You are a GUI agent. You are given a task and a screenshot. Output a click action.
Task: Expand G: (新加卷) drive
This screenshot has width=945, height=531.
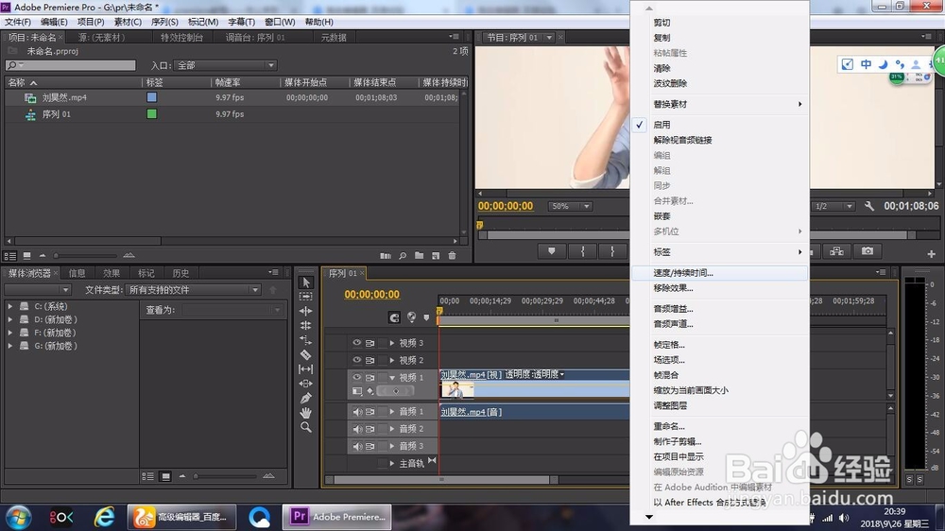pos(10,346)
